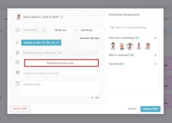172x123 pixels.
Task: Open the Maniera Clinical location dropdown
Action: coord(60,53)
